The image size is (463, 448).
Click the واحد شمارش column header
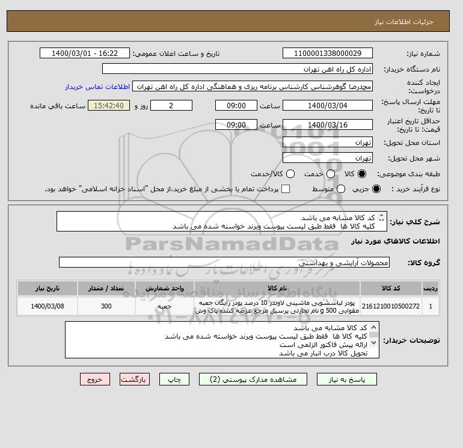coord(165,288)
